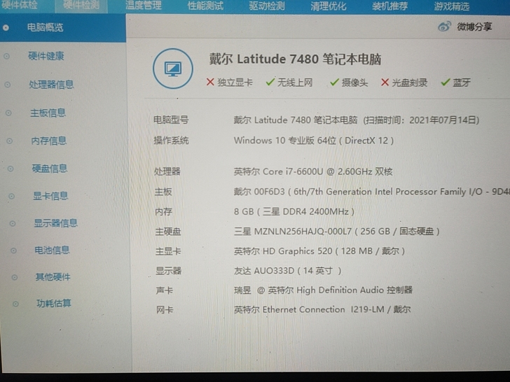Open 其他硬件 sidebar item
Viewport: 510px width, 382px height.
[53, 277]
